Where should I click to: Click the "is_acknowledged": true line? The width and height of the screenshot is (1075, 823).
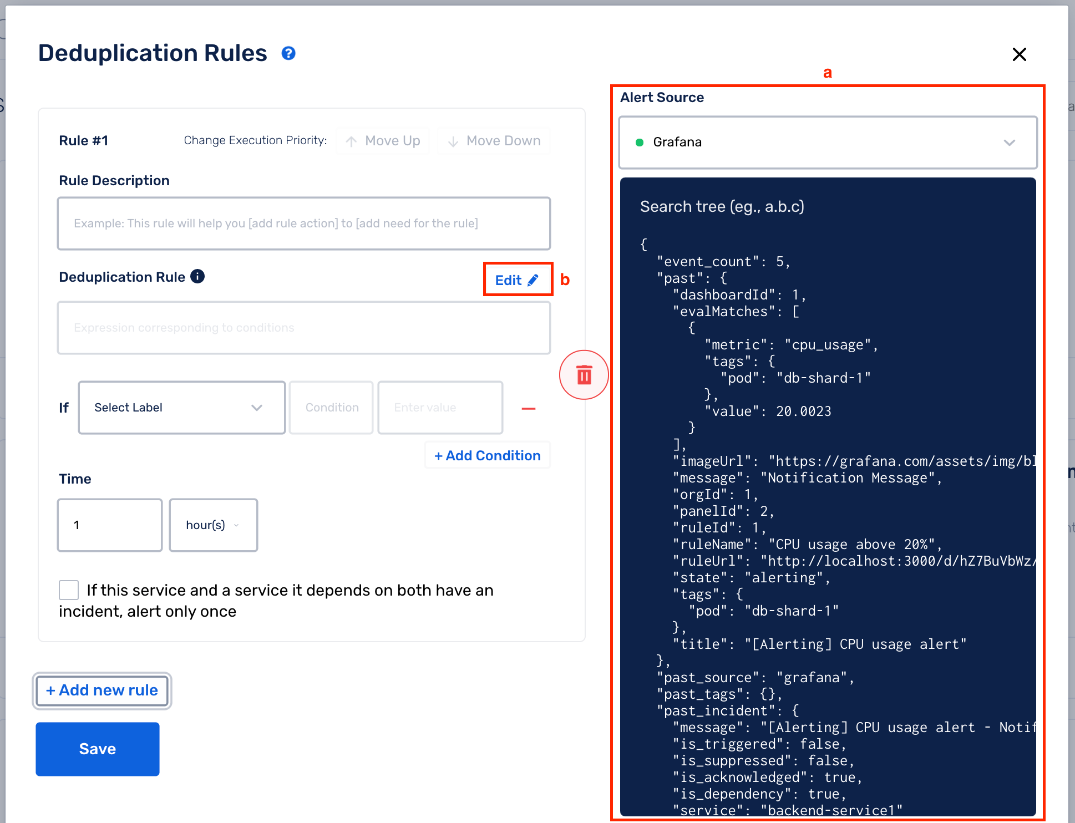[x=768, y=778]
